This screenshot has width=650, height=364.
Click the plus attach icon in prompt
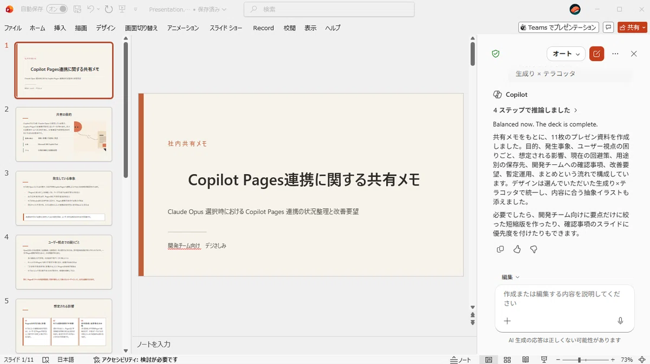pos(507,321)
